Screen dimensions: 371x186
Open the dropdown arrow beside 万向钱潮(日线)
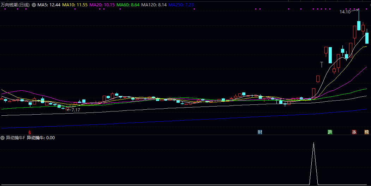tap(34, 5)
